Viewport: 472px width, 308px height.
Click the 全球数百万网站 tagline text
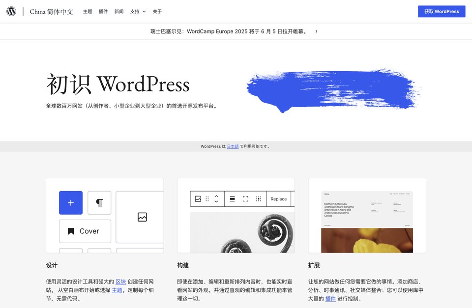[x=132, y=106]
